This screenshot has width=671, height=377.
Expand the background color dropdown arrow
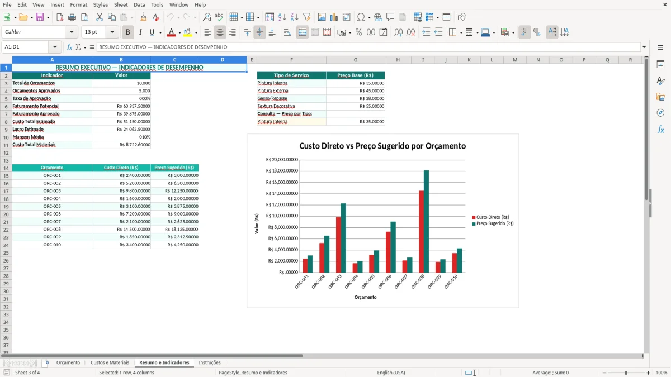196,32
